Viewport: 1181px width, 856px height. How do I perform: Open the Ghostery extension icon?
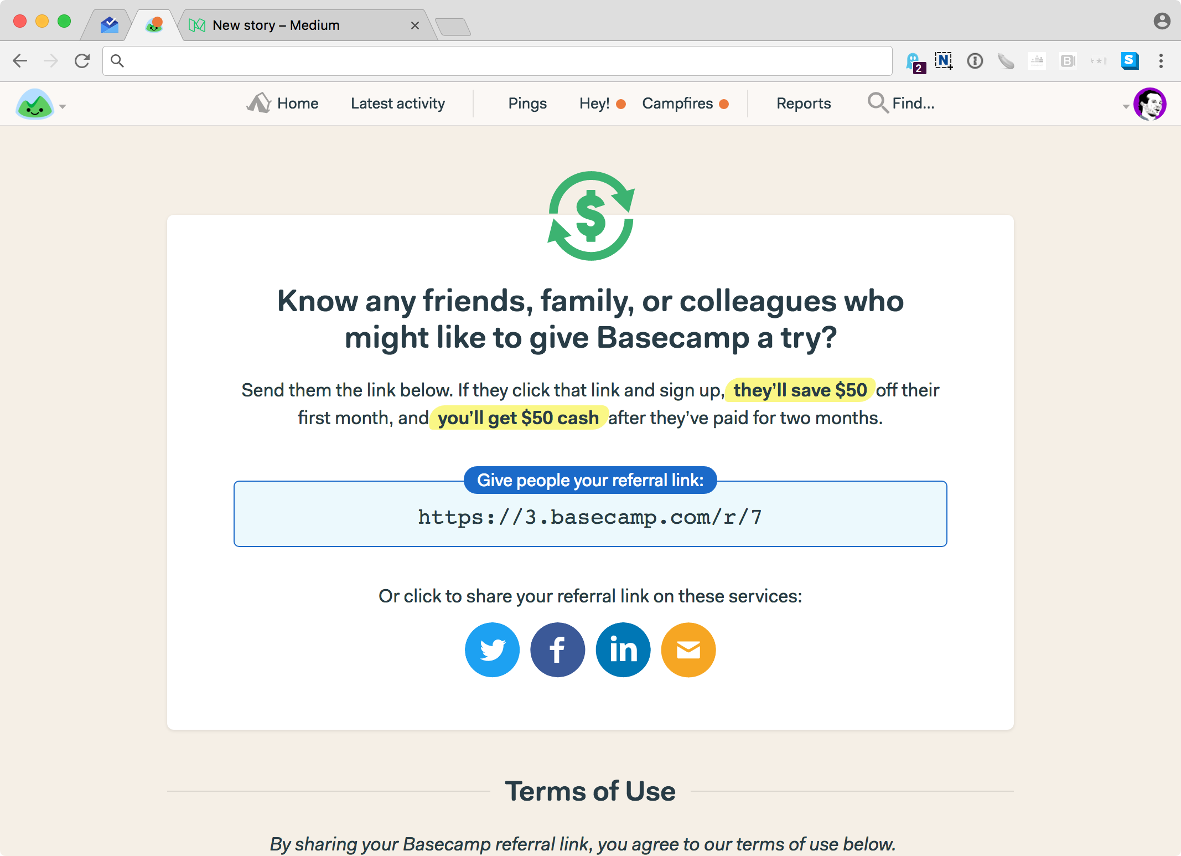914,61
